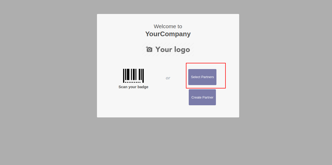
Task: Click the gray background below the card
Action: tap(168, 141)
